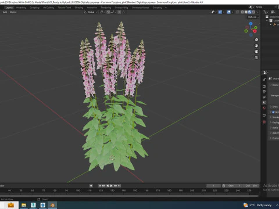The height and width of the screenshot is (209, 279).
Task: Switch to the Shading workspace tab
Action: (x=79, y=8)
